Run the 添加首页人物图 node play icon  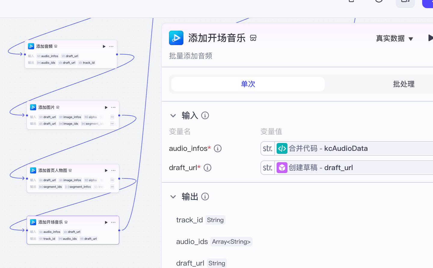pyautogui.click(x=106, y=171)
